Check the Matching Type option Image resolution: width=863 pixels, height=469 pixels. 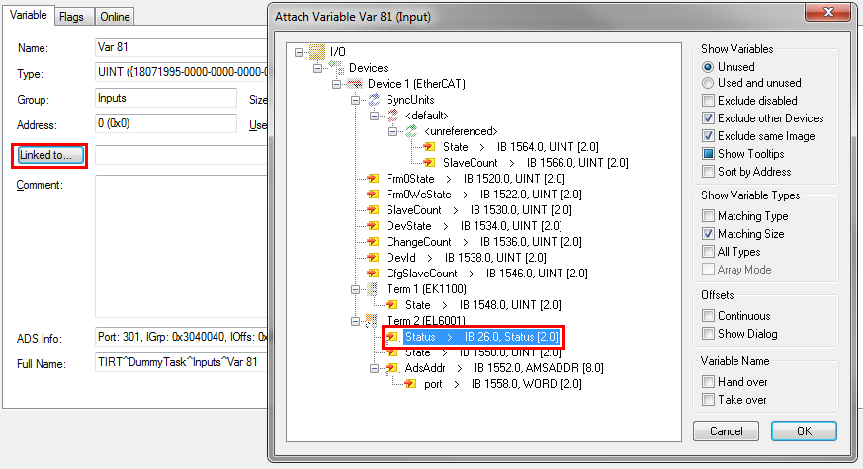click(709, 216)
